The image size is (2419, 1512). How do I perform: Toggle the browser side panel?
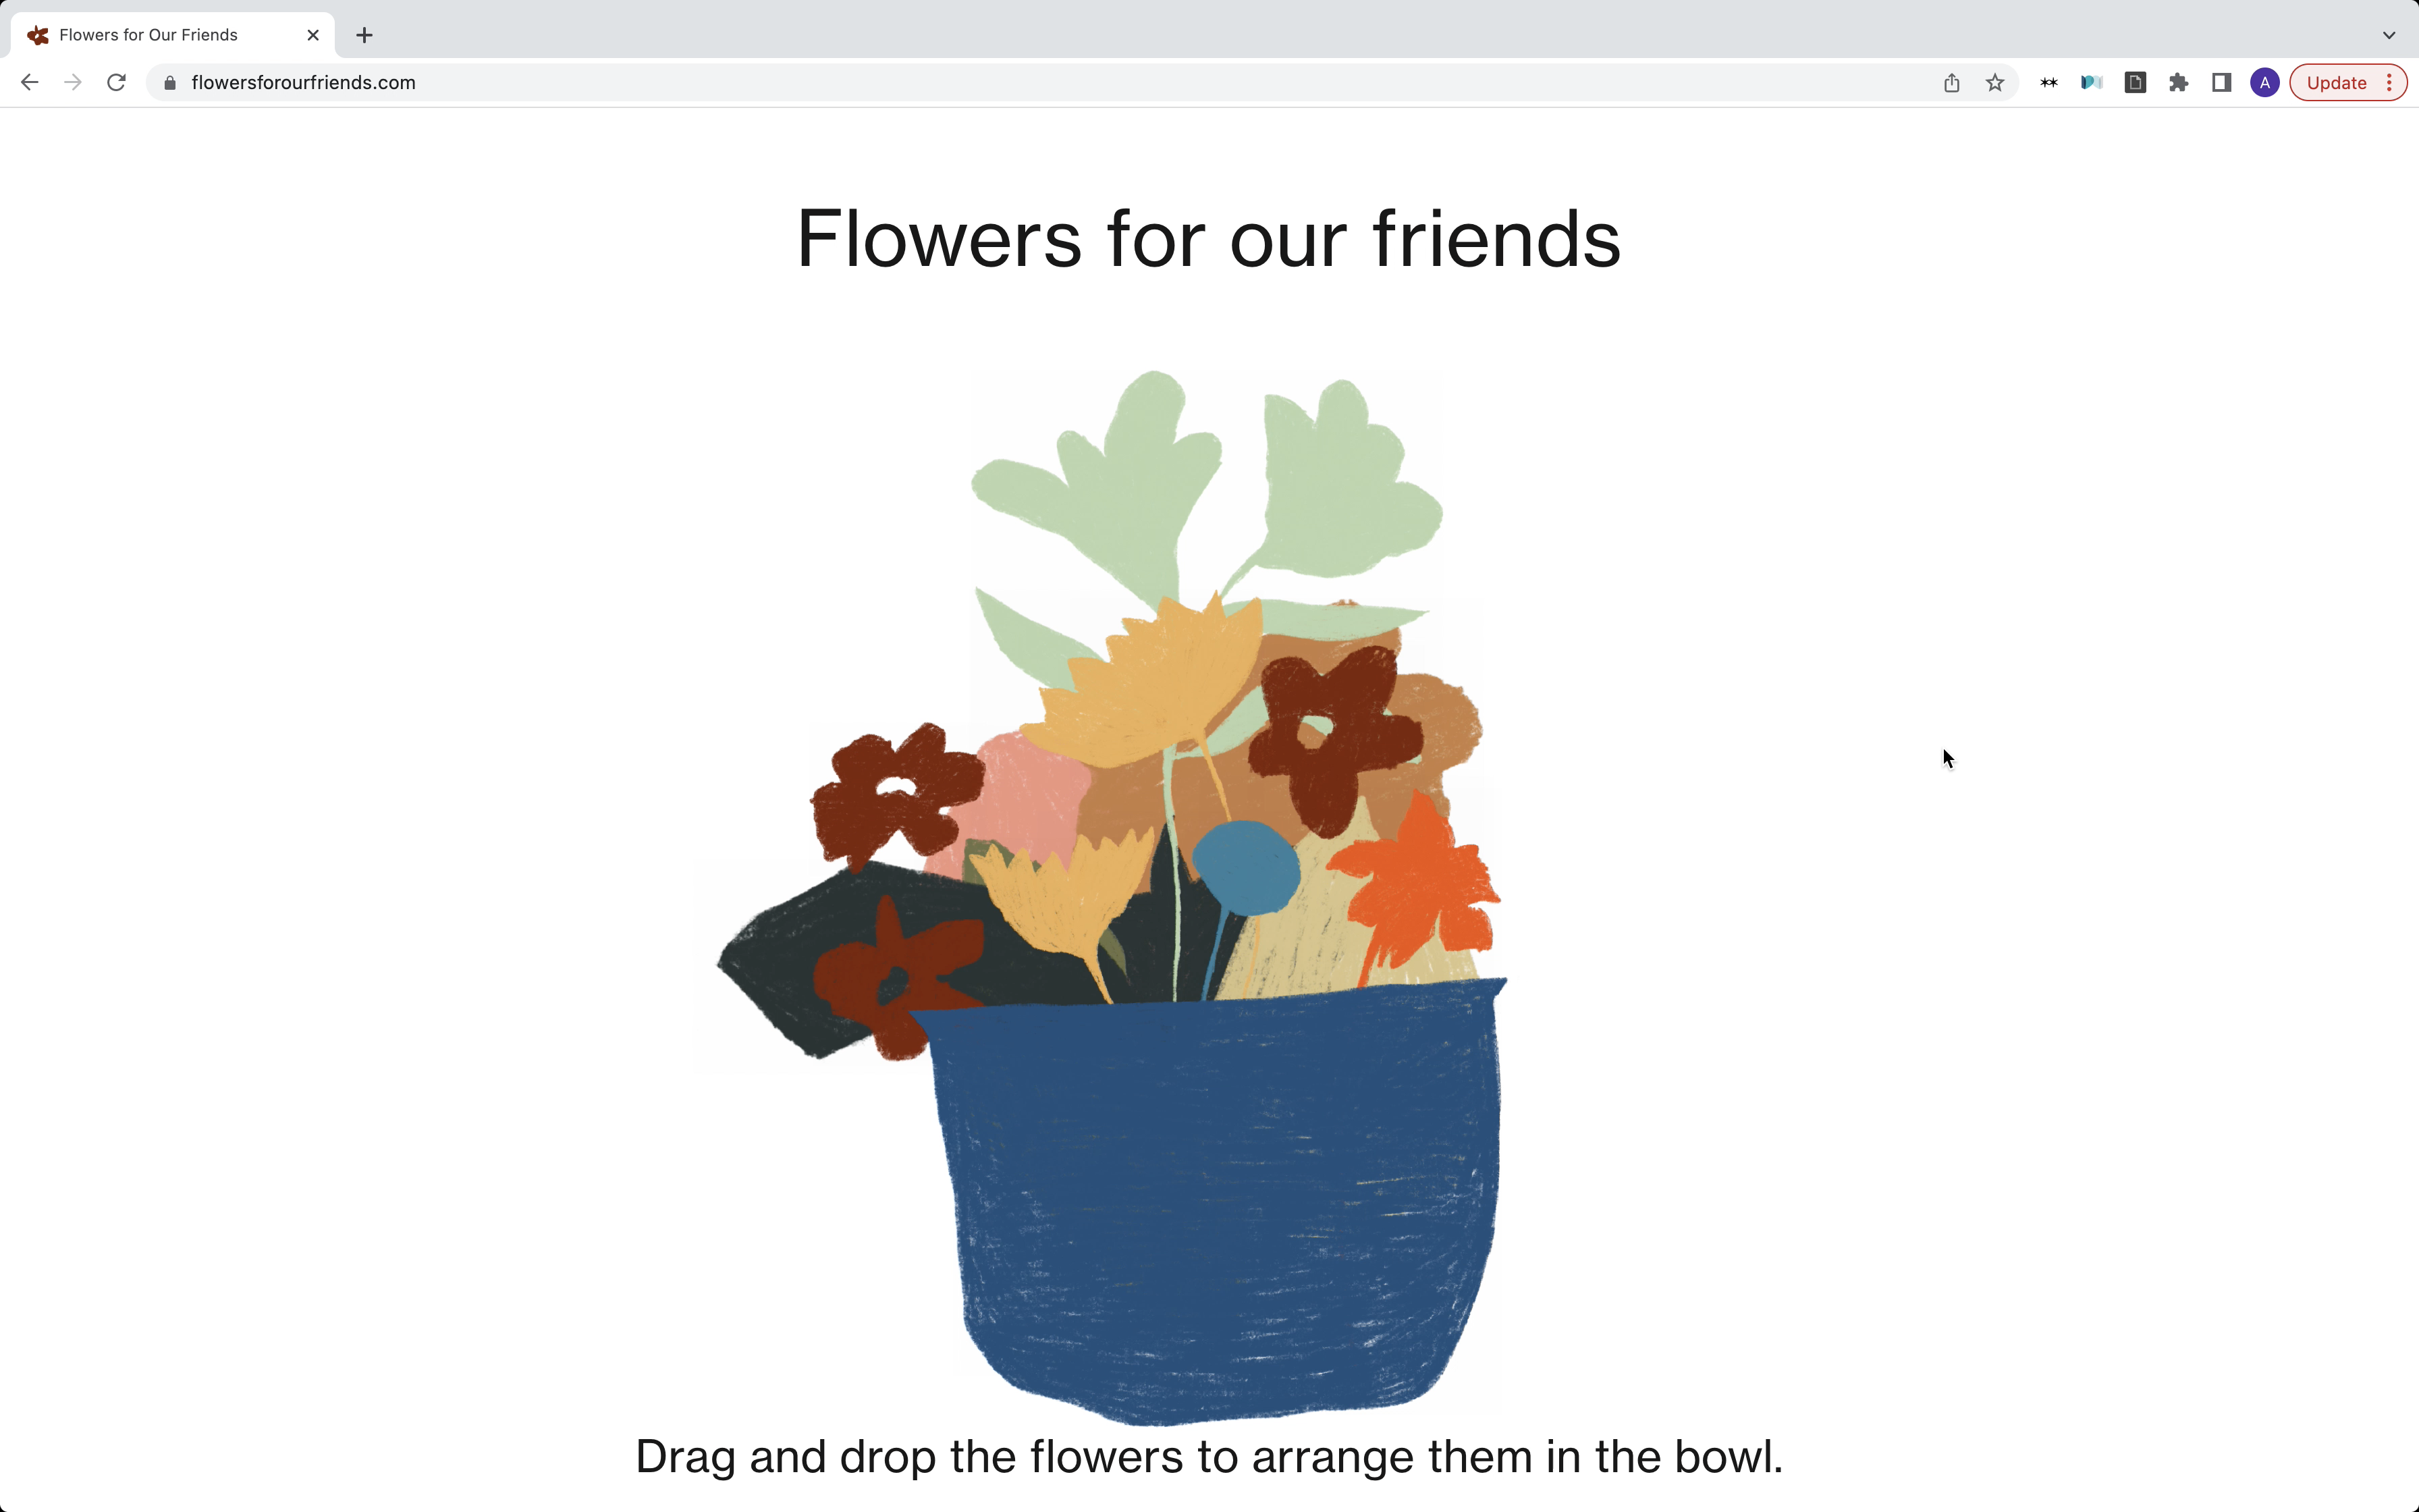2222,83
